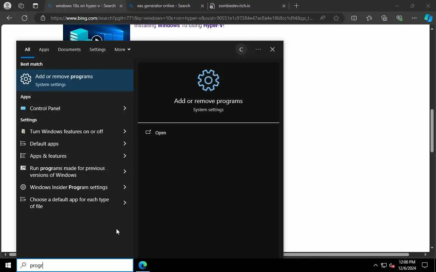Open network status tray icon
This screenshot has height=272, width=436.
(x=384, y=265)
